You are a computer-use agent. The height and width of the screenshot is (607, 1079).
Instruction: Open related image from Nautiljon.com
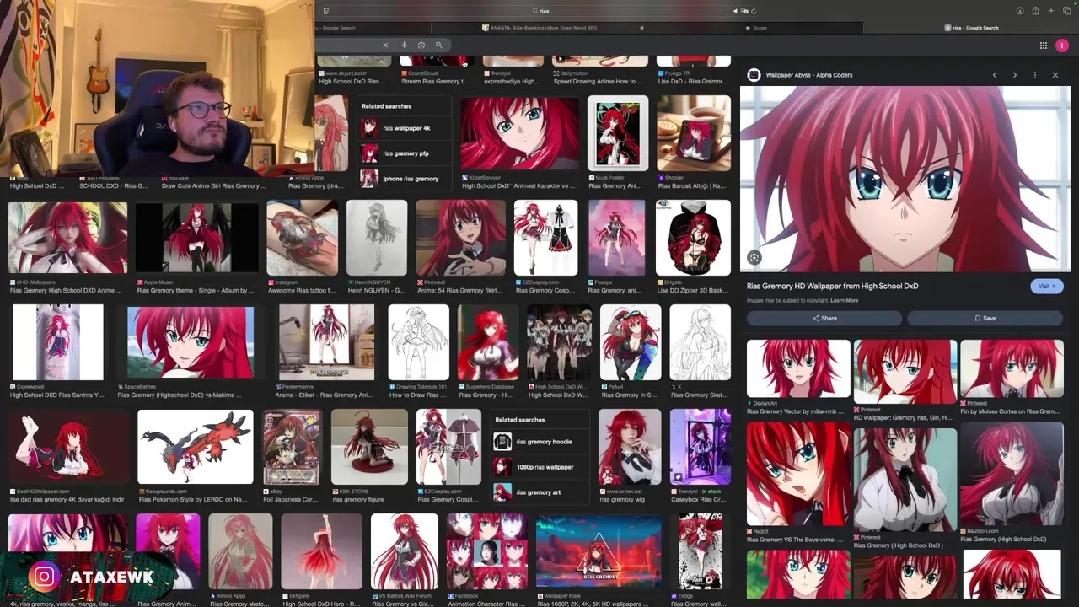tap(1012, 474)
